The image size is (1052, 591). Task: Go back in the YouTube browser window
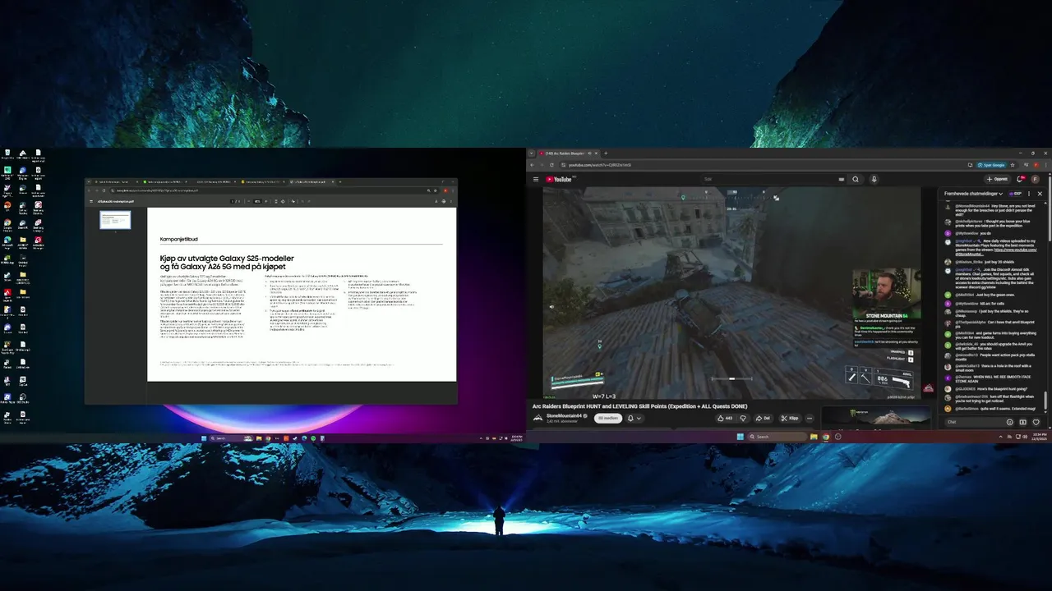(532, 165)
